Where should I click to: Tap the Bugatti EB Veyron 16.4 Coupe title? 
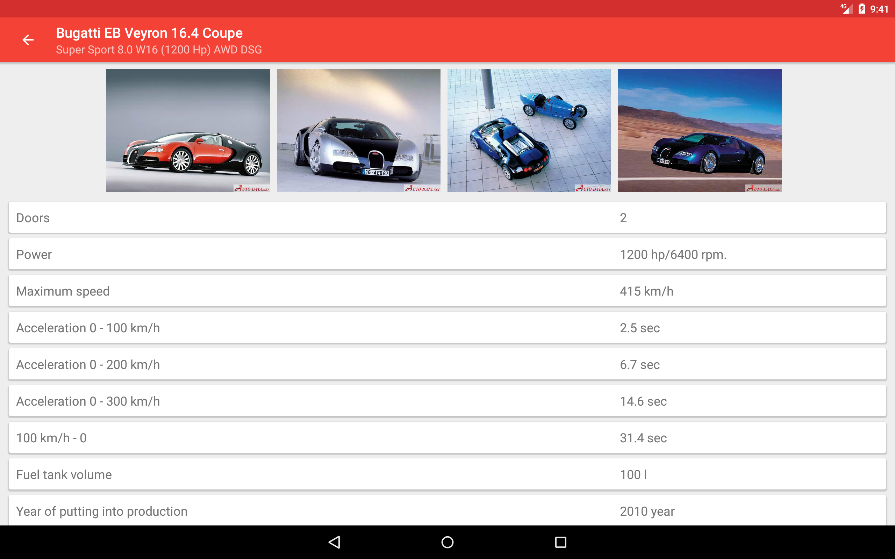(x=149, y=33)
